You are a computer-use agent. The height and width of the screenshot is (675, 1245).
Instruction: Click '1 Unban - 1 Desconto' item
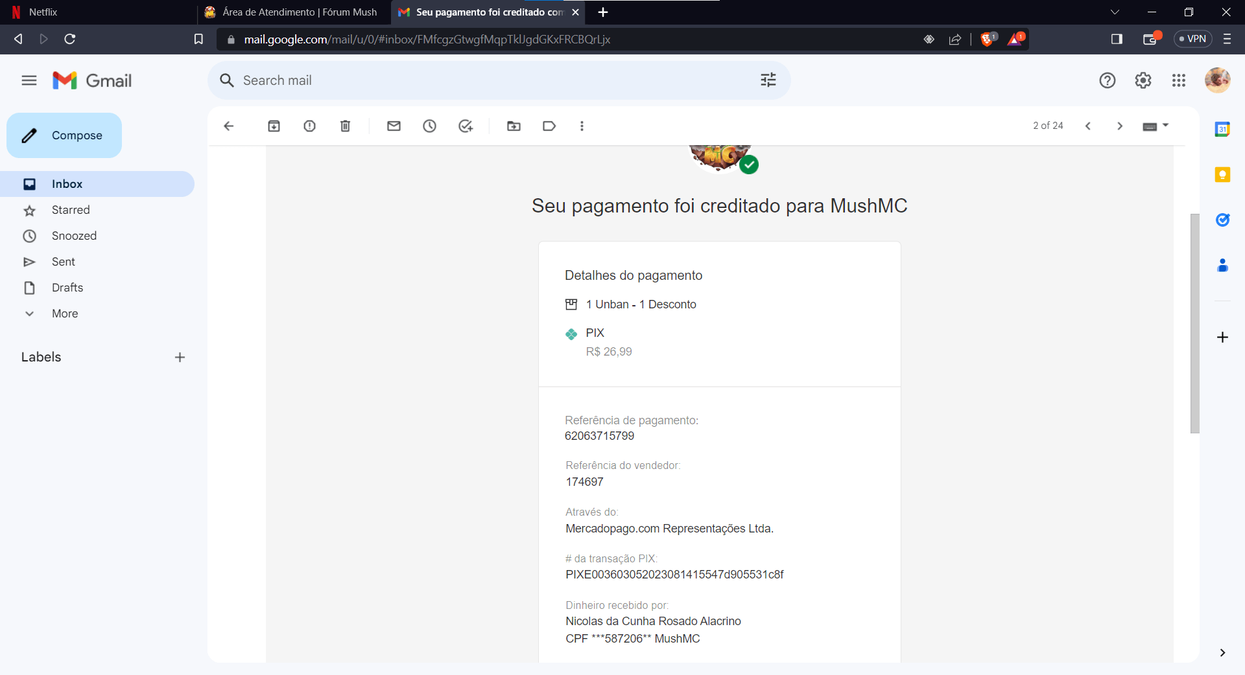tap(641, 304)
